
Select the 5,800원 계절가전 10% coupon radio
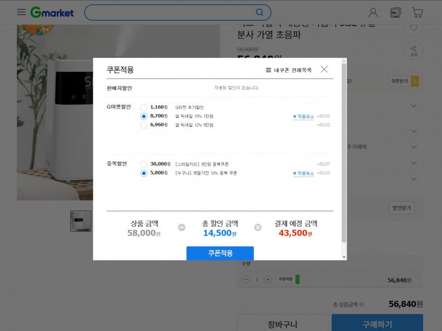(x=144, y=173)
